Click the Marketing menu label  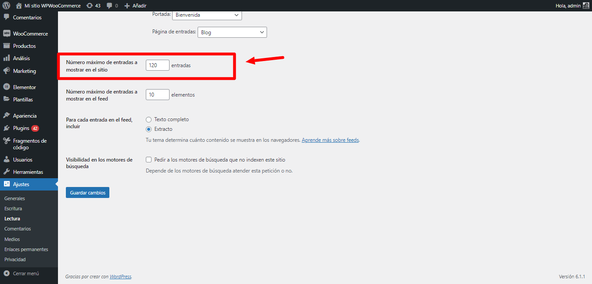coord(25,71)
